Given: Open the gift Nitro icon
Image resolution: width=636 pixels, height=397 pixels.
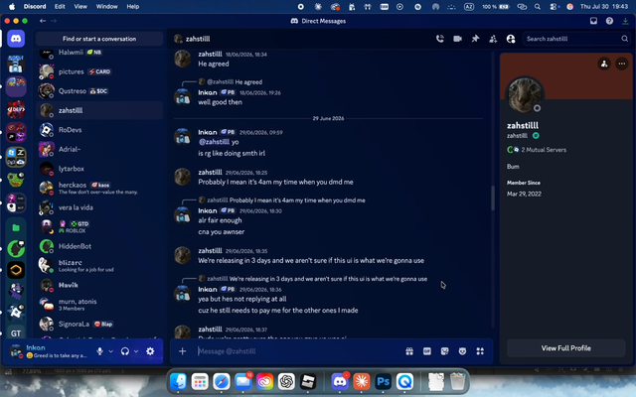Looking at the screenshot, I should [409, 351].
